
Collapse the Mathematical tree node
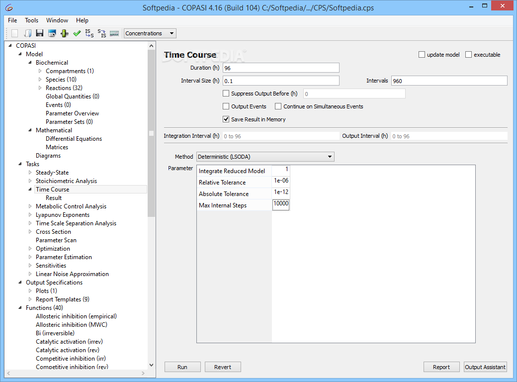tap(30, 130)
